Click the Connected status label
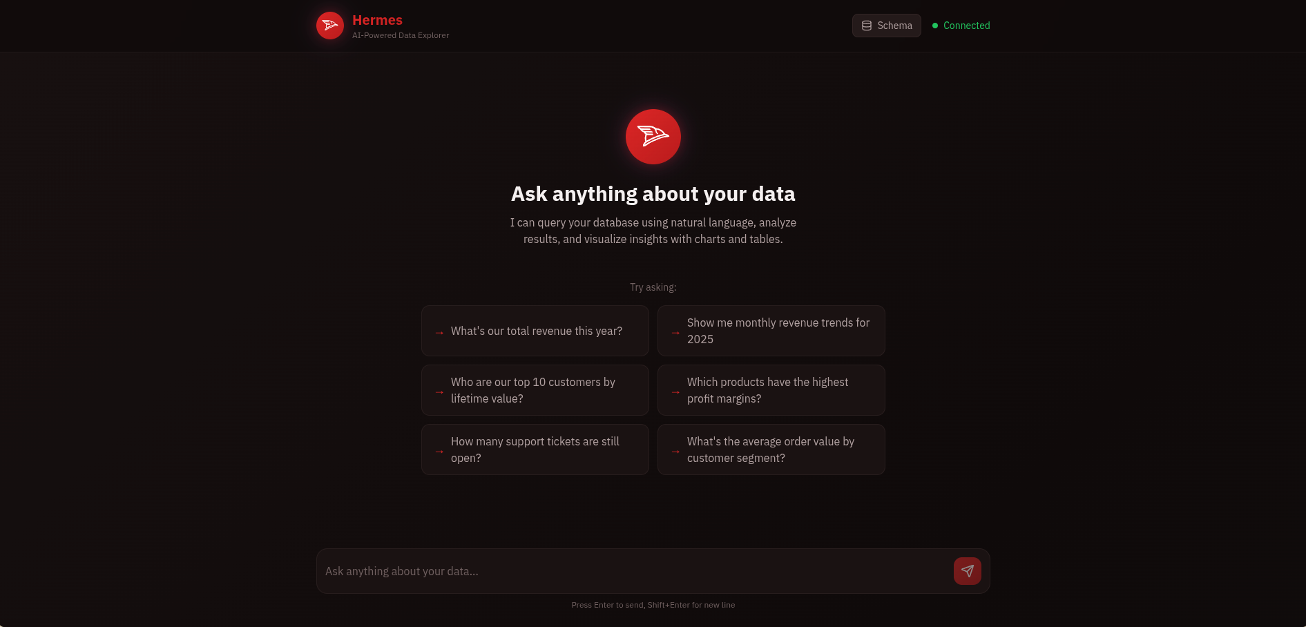Image resolution: width=1306 pixels, height=627 pixels. (x=966, y=26)
